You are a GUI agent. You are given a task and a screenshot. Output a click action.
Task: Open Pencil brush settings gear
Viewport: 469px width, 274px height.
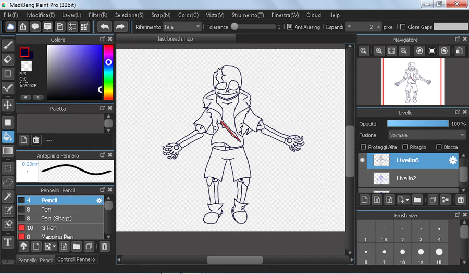coord(100,200)
